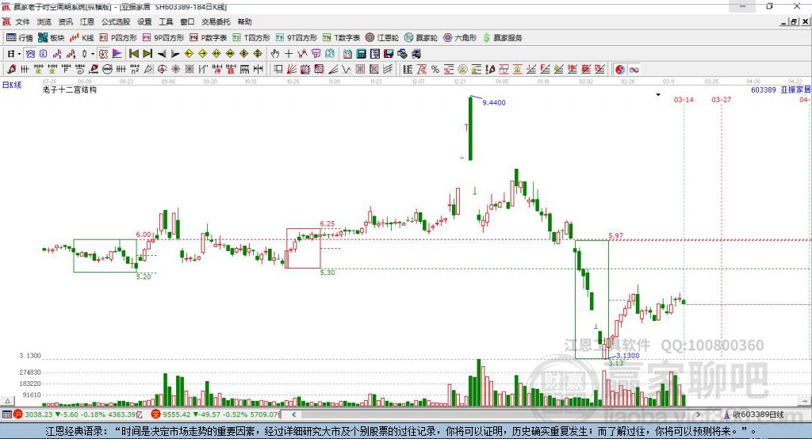Click the 日K线 label

tap(12, 85)
